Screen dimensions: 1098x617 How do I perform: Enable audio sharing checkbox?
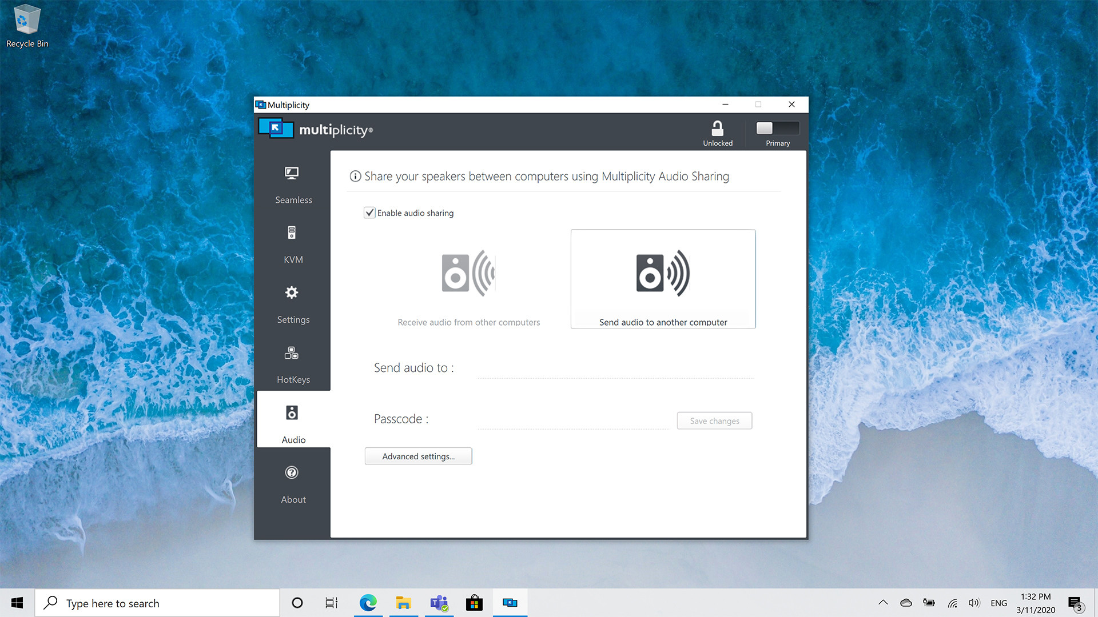coord(369,213)
